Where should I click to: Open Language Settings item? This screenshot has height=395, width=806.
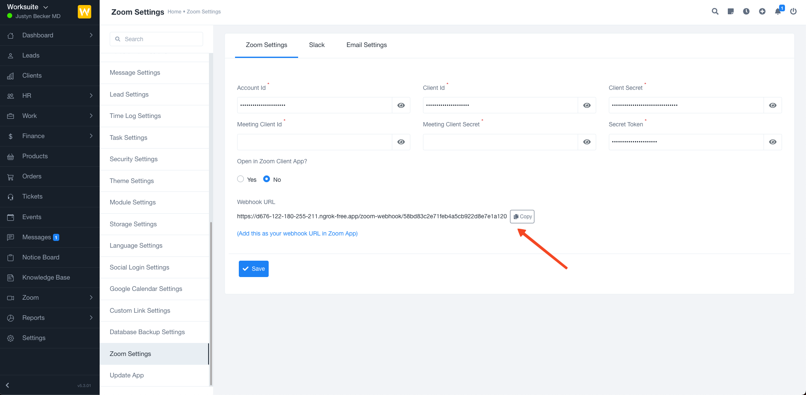[x=154, y=246]
